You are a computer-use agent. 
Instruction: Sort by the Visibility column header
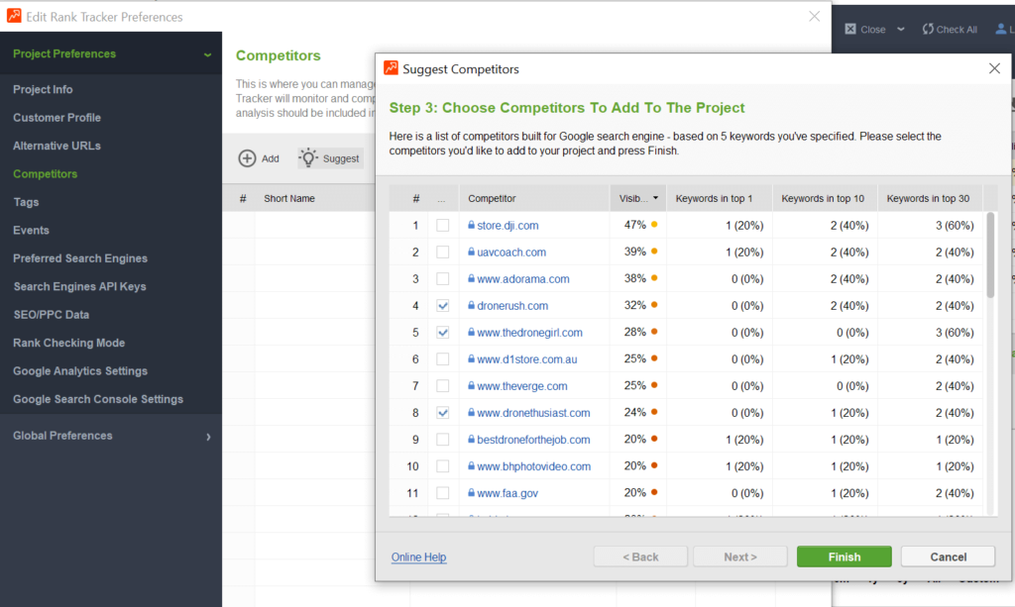point(637,198)
